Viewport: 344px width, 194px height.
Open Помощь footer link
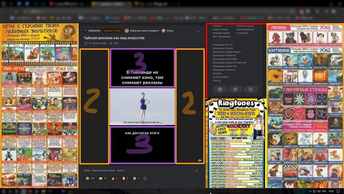217,26
